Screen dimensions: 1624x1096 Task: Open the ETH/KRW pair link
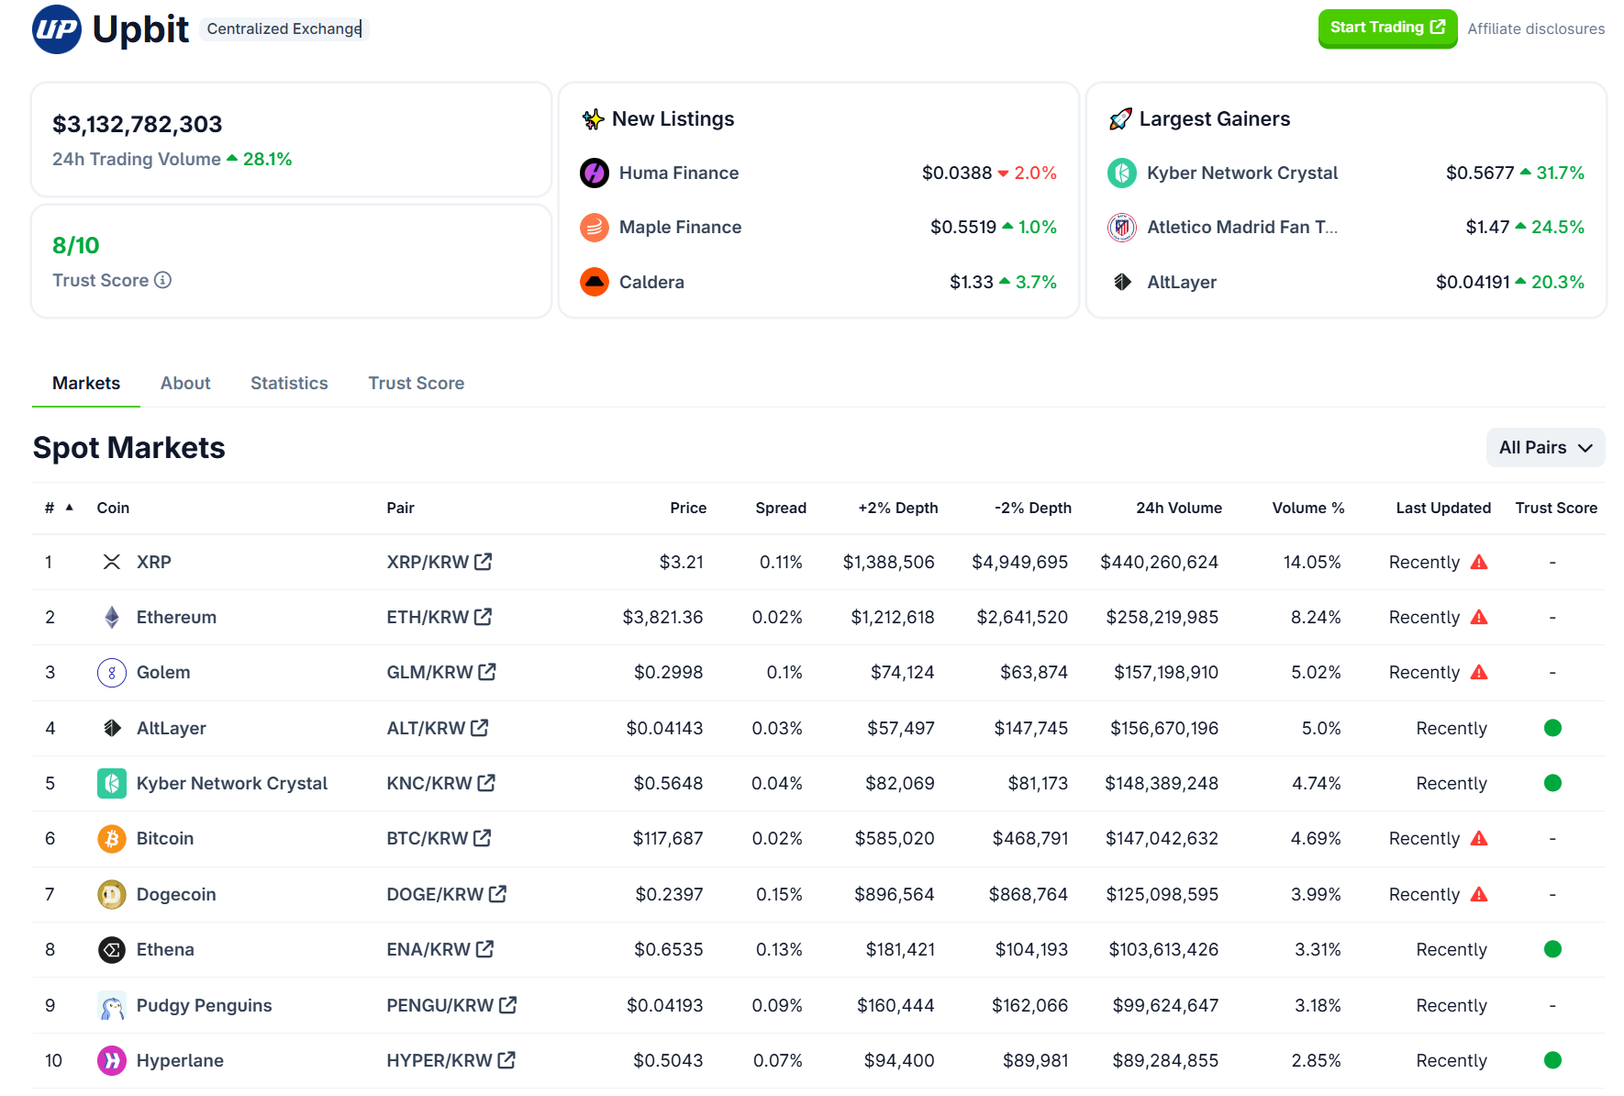[428, 618]
